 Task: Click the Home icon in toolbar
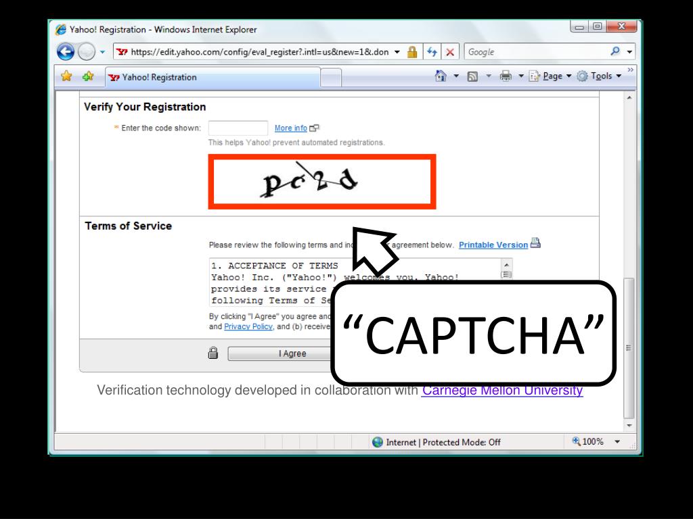[441, 76]
